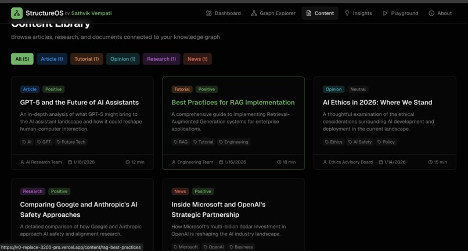Open the Playground nav item
The height and width of the screenshot is (251, 468).
click(x=401, y=13)
